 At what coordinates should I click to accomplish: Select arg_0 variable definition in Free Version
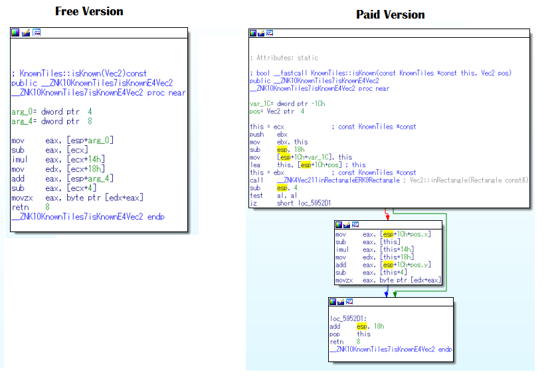pyautogui.click(x=20, y=112)
